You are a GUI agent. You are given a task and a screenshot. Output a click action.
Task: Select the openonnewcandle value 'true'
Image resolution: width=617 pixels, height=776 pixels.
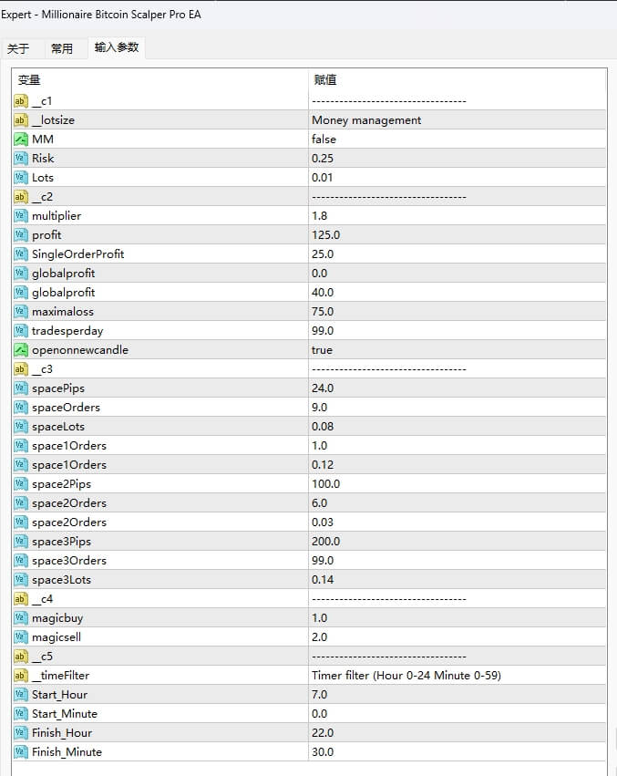(458, 350)
